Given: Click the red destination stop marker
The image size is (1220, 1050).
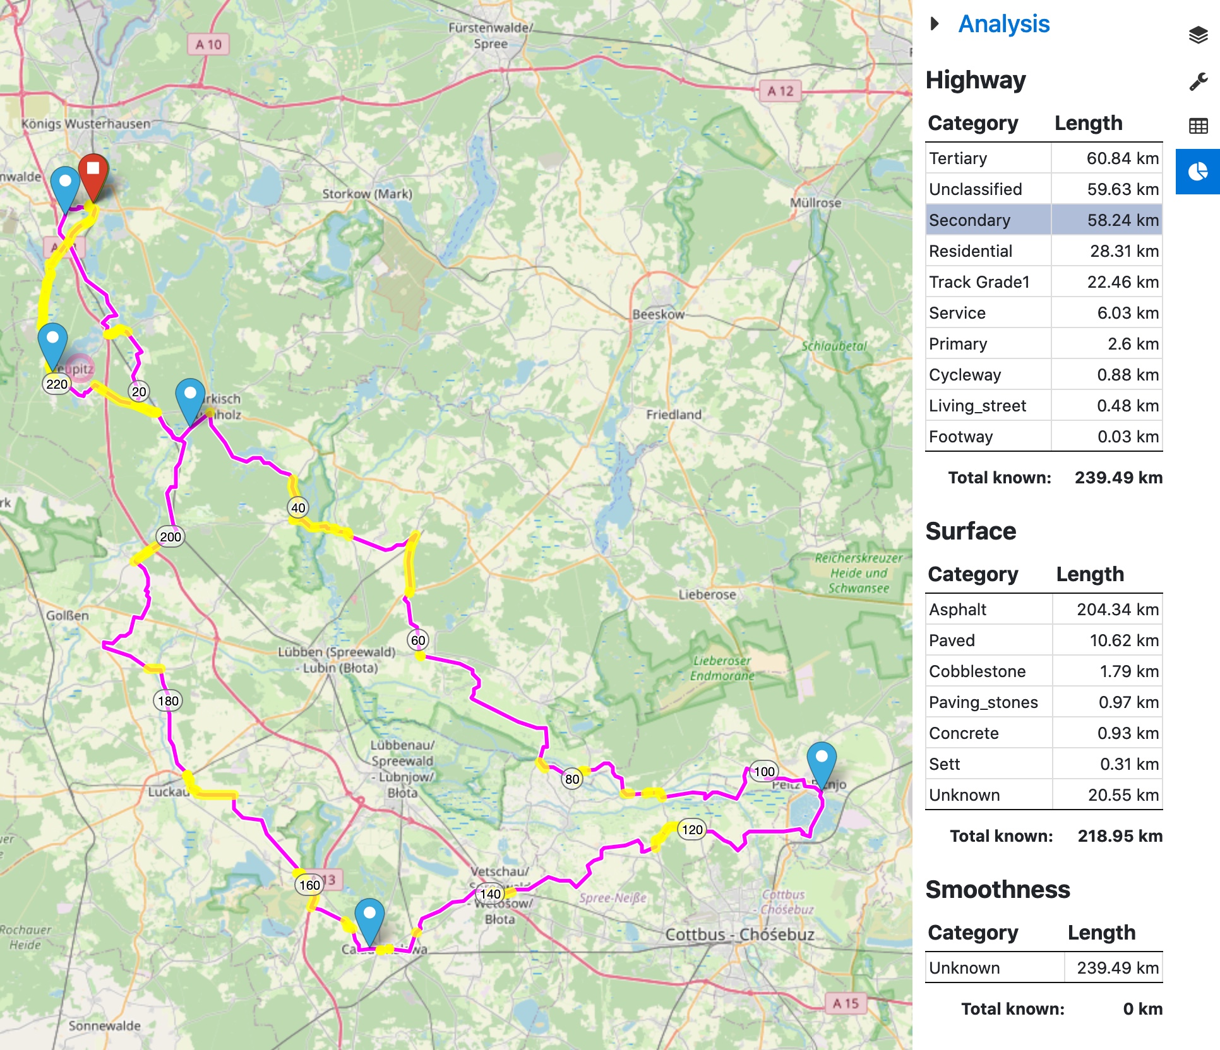Looking at the screenshot, I should click(x=93, y=177).
